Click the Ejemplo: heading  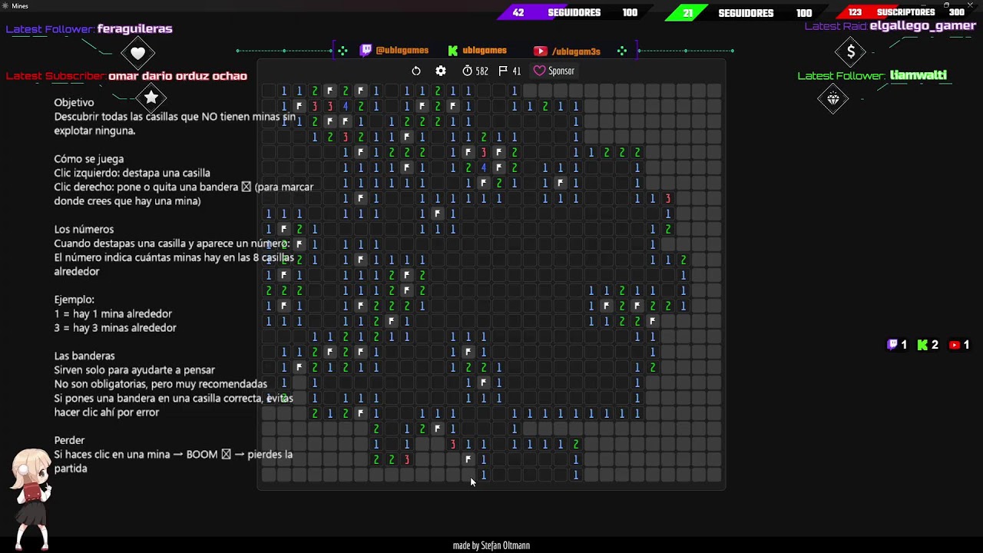point(74,300)
